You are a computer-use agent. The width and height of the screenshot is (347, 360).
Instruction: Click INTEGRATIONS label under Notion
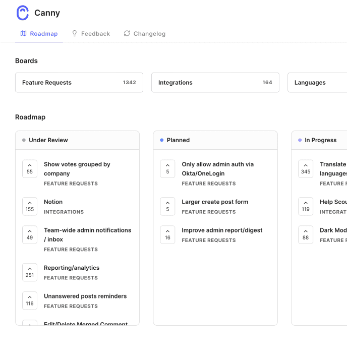[64, 212]
